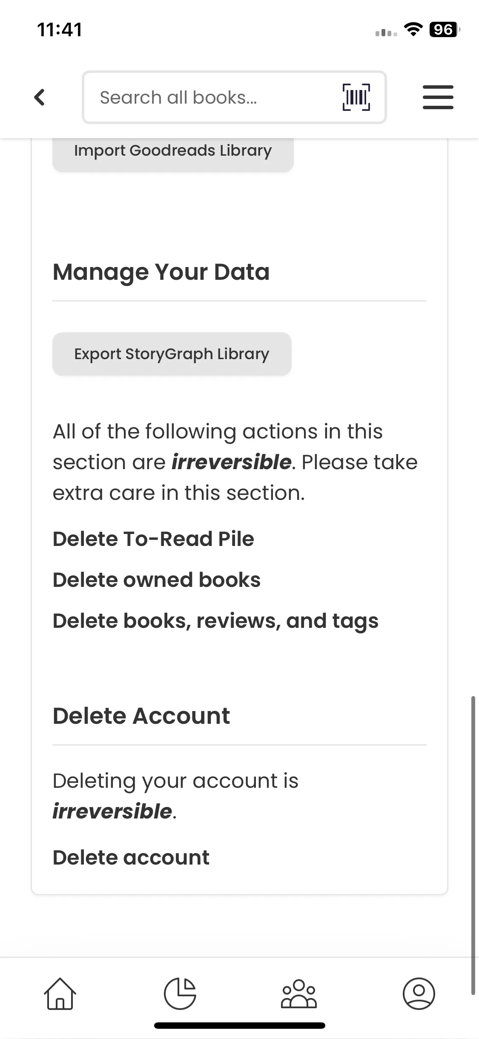Choose the Delete owned books link
The image size is (479, 1039).
coord(156,580)
